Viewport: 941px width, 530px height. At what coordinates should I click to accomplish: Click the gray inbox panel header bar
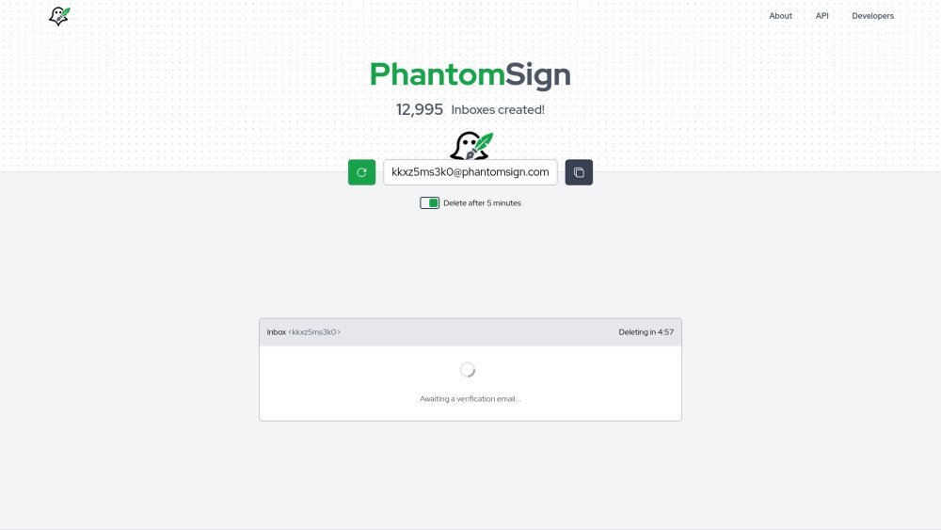[x=470, y=332]
